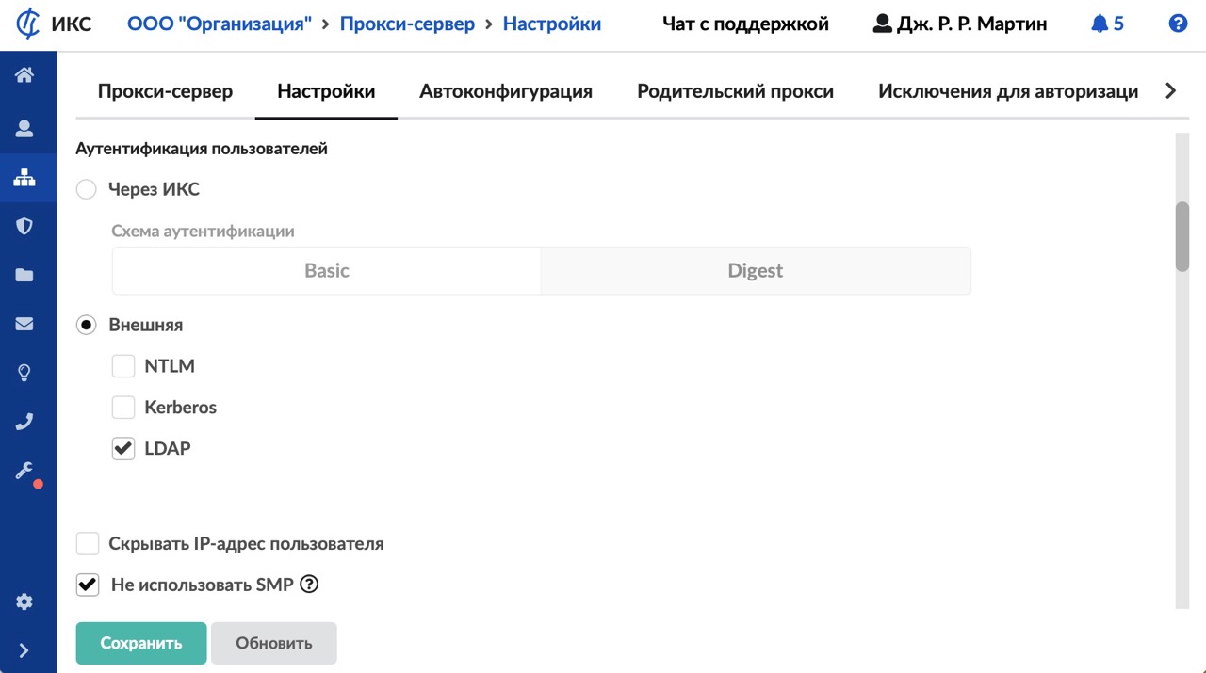The width and height of the screenshot is (1206, 673).
Task: Open the home dashboard sidebar icon
Action: 24,75
